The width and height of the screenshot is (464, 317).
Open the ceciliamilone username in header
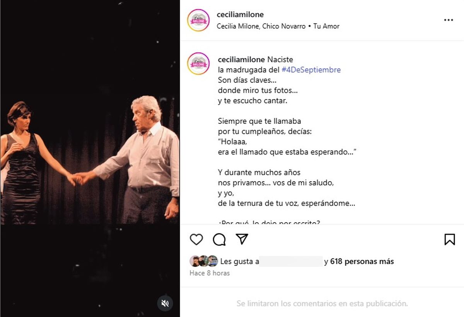point(240,15)
